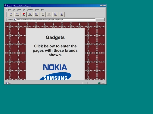Click the Edit pencil toolbar button
Image resolution: width=153 pixels, height=114 pixels.
42,14
